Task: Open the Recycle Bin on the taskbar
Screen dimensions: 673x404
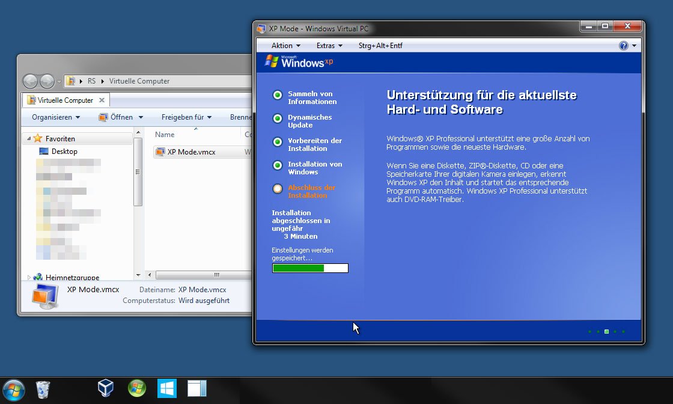Action: click(43, 390)
